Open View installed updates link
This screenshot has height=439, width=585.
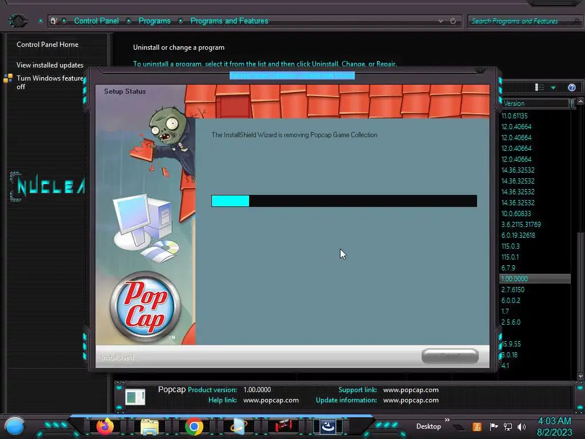[50, 65]
